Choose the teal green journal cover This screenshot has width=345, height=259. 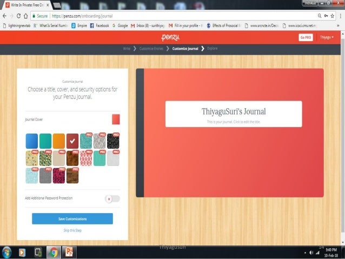45,141
